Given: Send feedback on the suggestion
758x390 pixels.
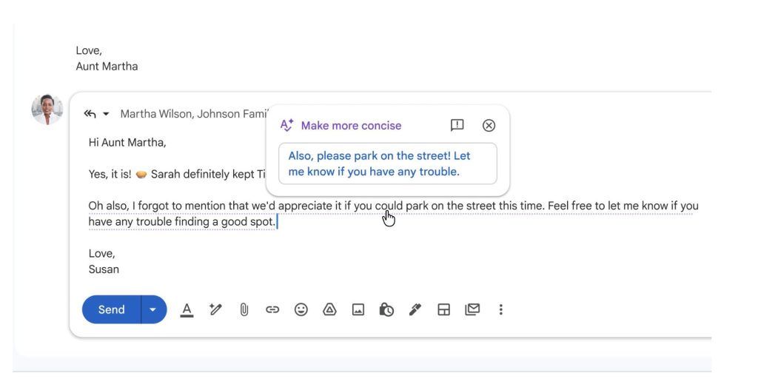Looking at the screenshot, I should [x=457, y=125].
